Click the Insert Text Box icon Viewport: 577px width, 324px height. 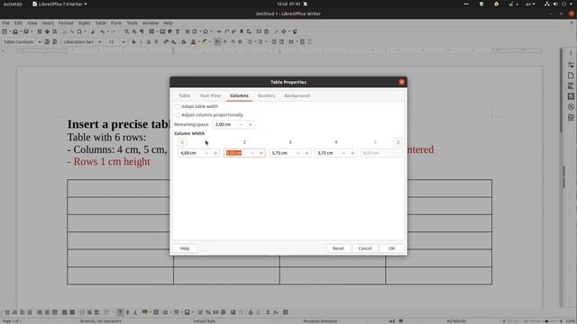click(178, 31)
